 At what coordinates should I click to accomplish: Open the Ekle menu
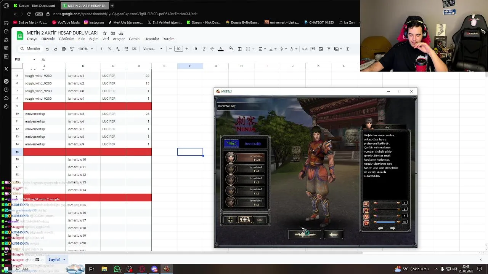(x=82, y=39)
